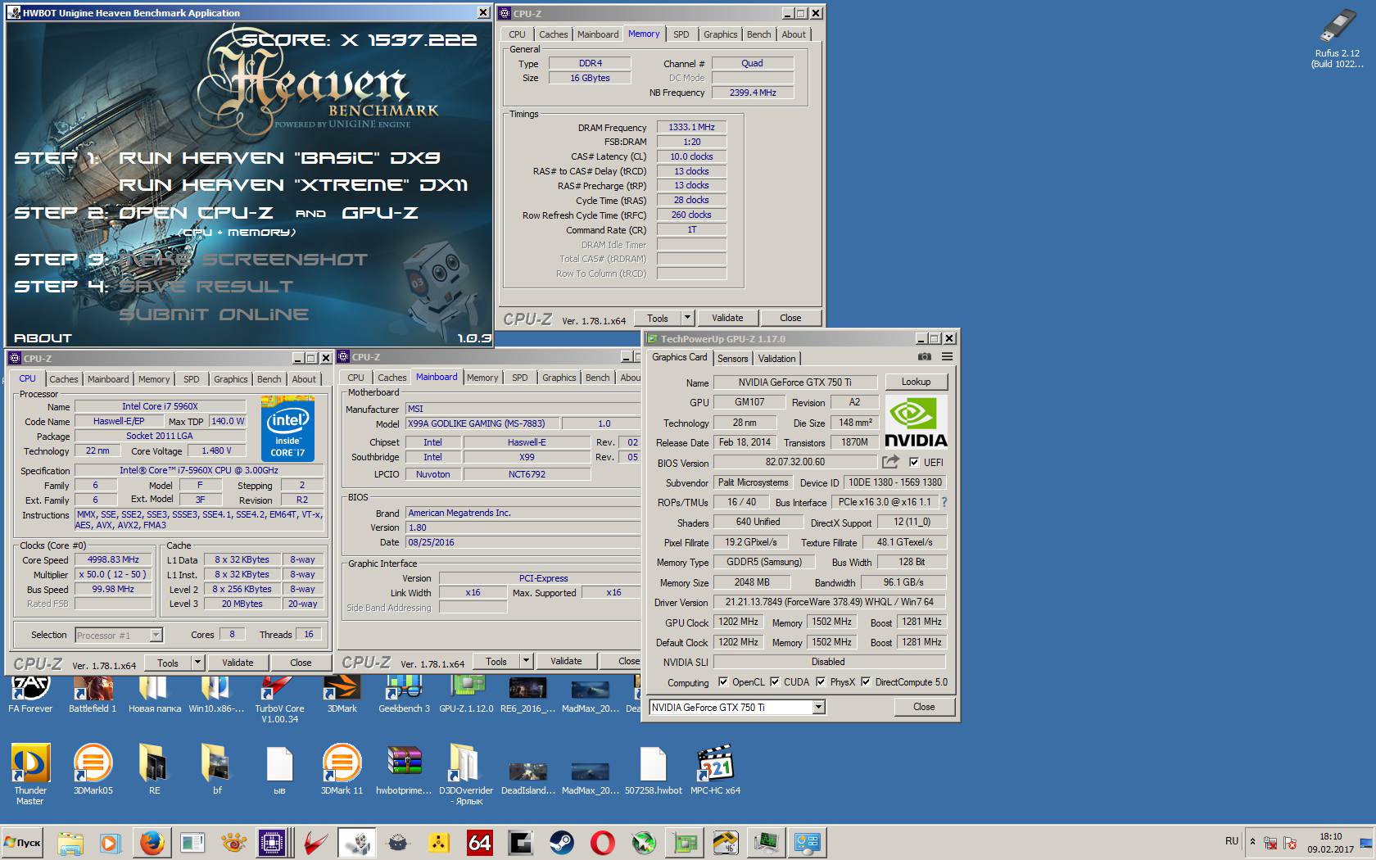
Task: Open the bf folder on desktop
Action: point(217,769)
